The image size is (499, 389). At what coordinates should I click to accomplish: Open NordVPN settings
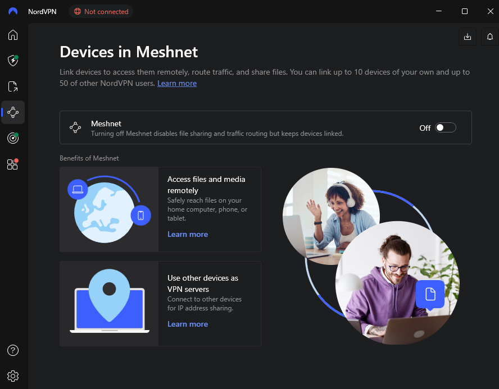(13, 376)
